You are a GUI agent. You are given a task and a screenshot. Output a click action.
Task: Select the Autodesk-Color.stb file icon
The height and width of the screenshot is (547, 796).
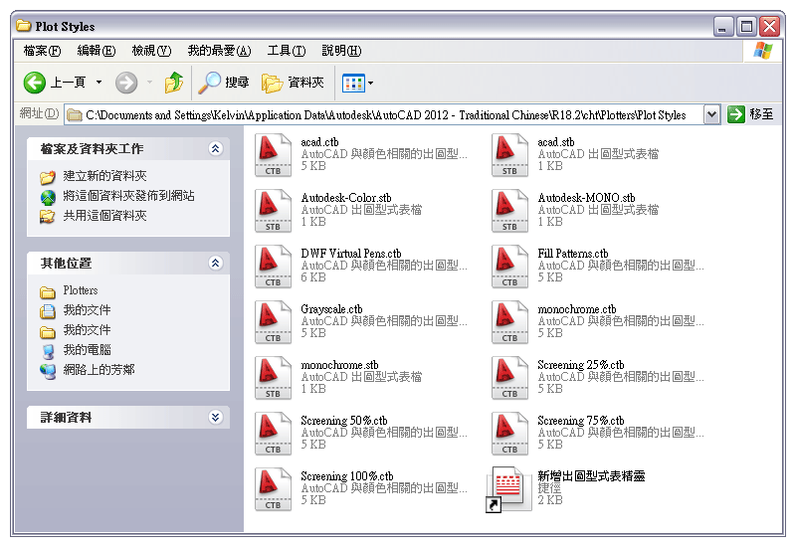point(273,211)
